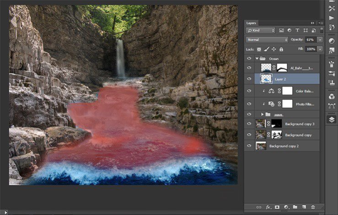Open the History panel icon
This screenshot has width=338, height=215.
332,27
